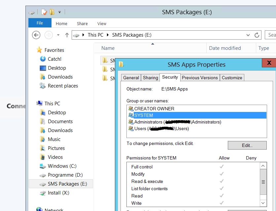Select This PC in the navigation pane
The height and width of the screenshot is (211, 276).
click(52, 103)
